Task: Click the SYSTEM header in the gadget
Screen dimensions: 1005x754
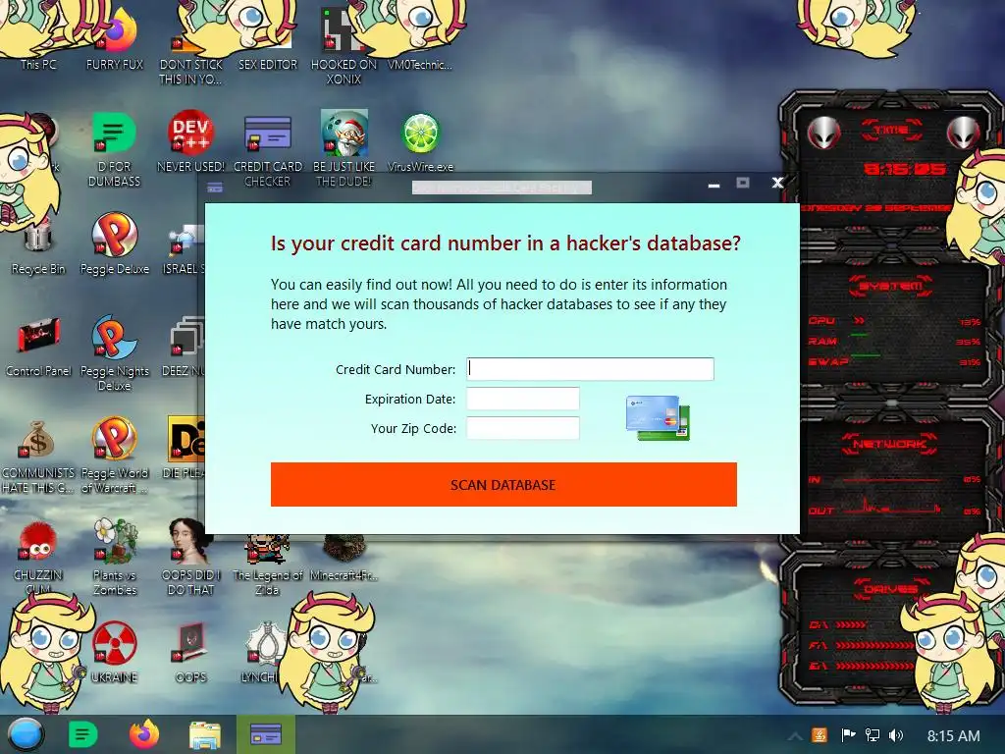Action: point(890,286)
